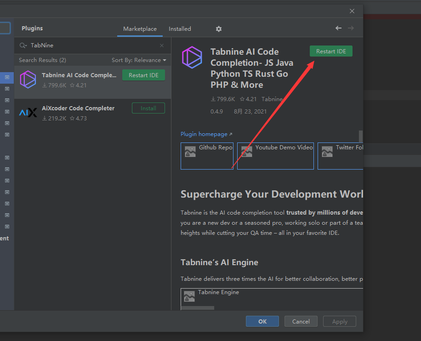Open the Youtube Demo Video image link

(x=275, y=156)
